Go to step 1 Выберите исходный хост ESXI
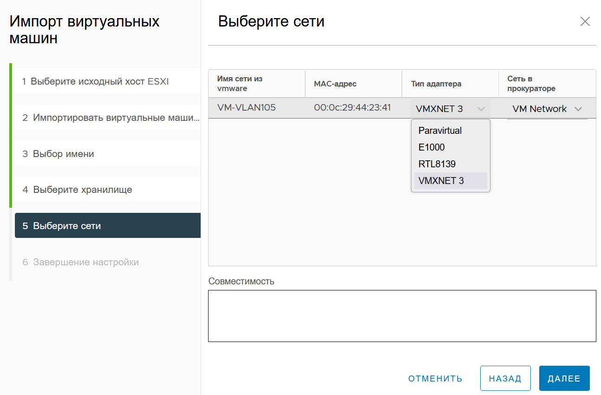Image resolution: width=601 pixels, height=395 pixels. 108,81
